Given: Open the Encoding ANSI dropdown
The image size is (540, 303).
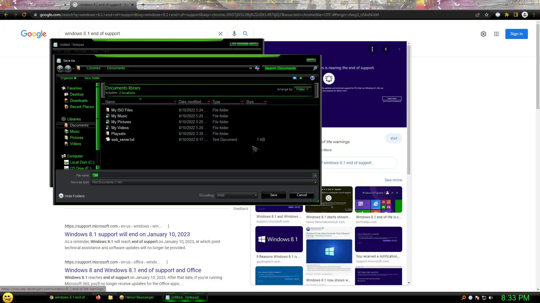Looking at the screenshot, I should [x=237, y=195].
